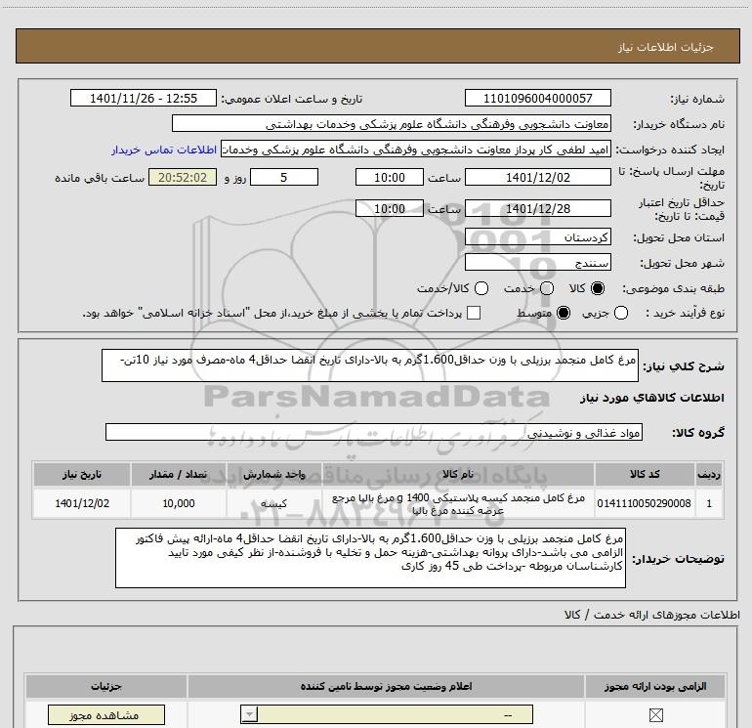Open buyer contact information link

[164, 150]
